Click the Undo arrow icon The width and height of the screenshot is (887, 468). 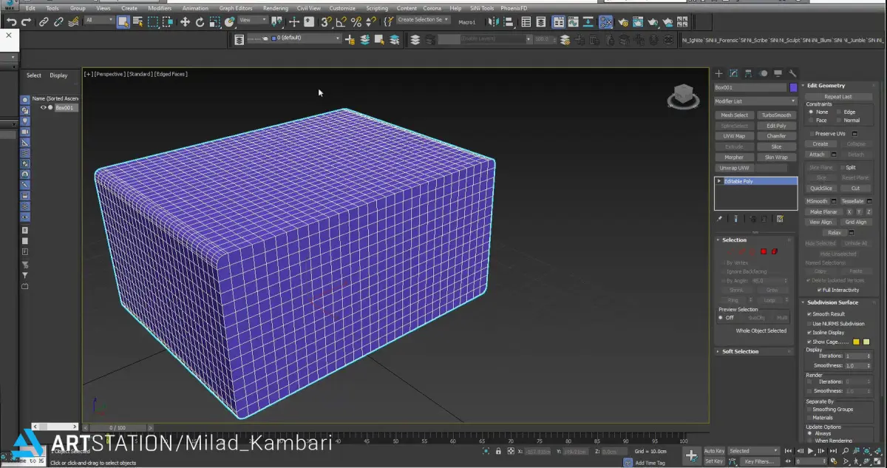(x=10, y=22)
